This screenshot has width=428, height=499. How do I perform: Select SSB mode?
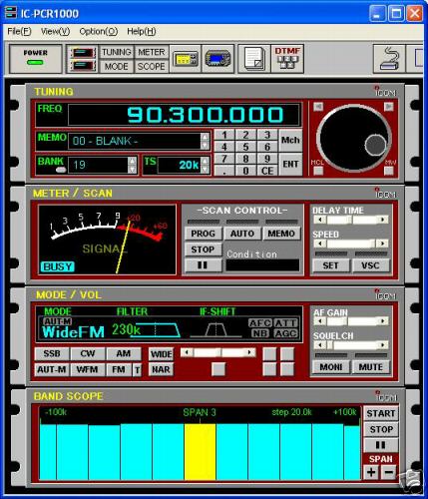point(52,353)
